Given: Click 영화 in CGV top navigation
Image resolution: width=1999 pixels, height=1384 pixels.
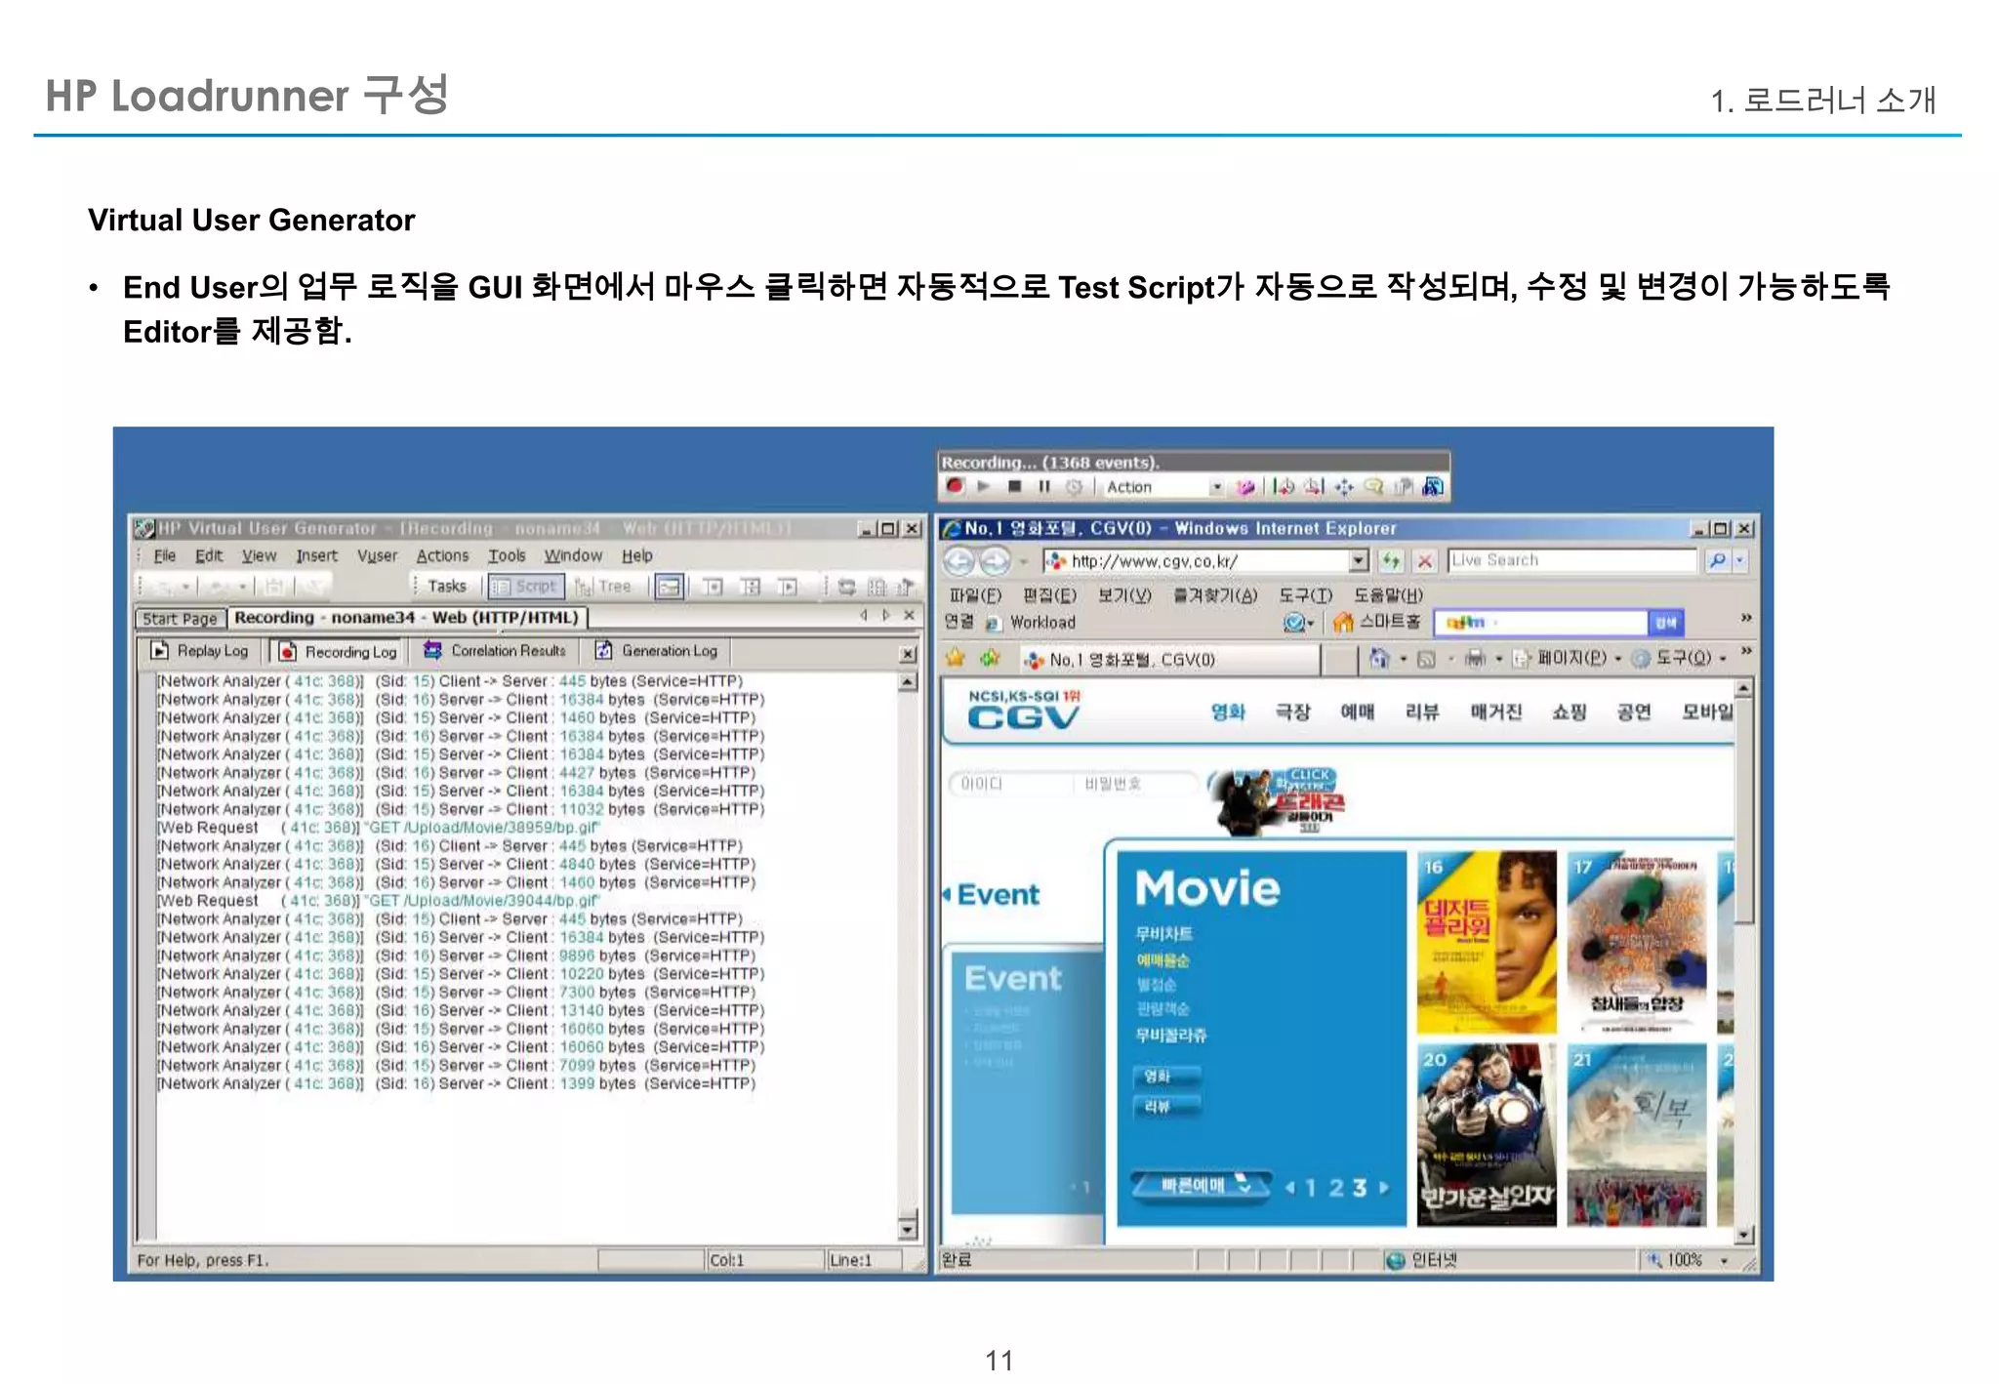Looking at the screenshot, I should pyautogui.click(x=1228, y=712).
